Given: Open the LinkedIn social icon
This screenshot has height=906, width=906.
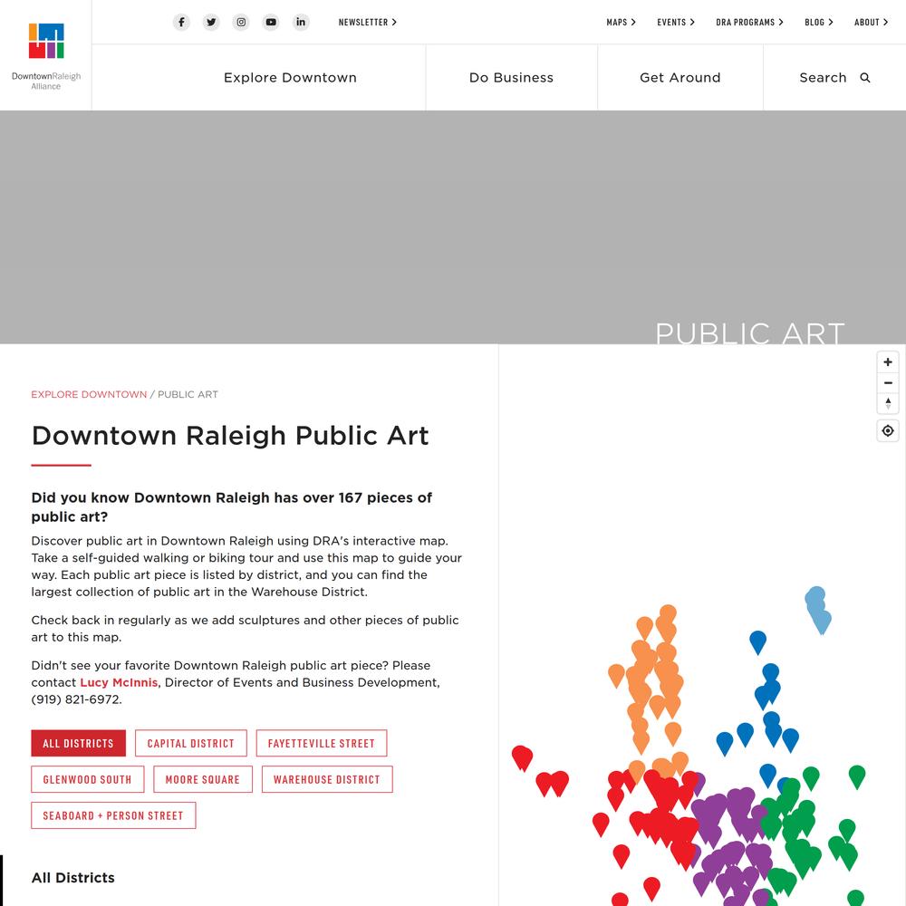Looking at the screenshot, I should 301,22.
